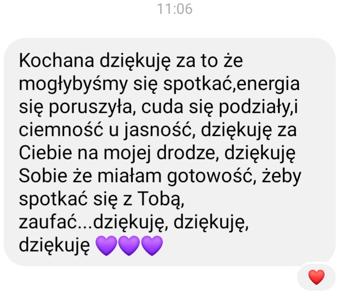This screenshot has width=355, height=306.
Task: Click the word "mogłybyśmy" in the message
Action: pyautogui.click(x=73, y=84)
